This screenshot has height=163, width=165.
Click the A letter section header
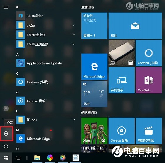(x=17, y=55)
